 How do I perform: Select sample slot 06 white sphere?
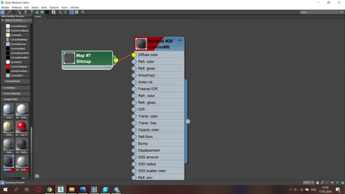22,109
